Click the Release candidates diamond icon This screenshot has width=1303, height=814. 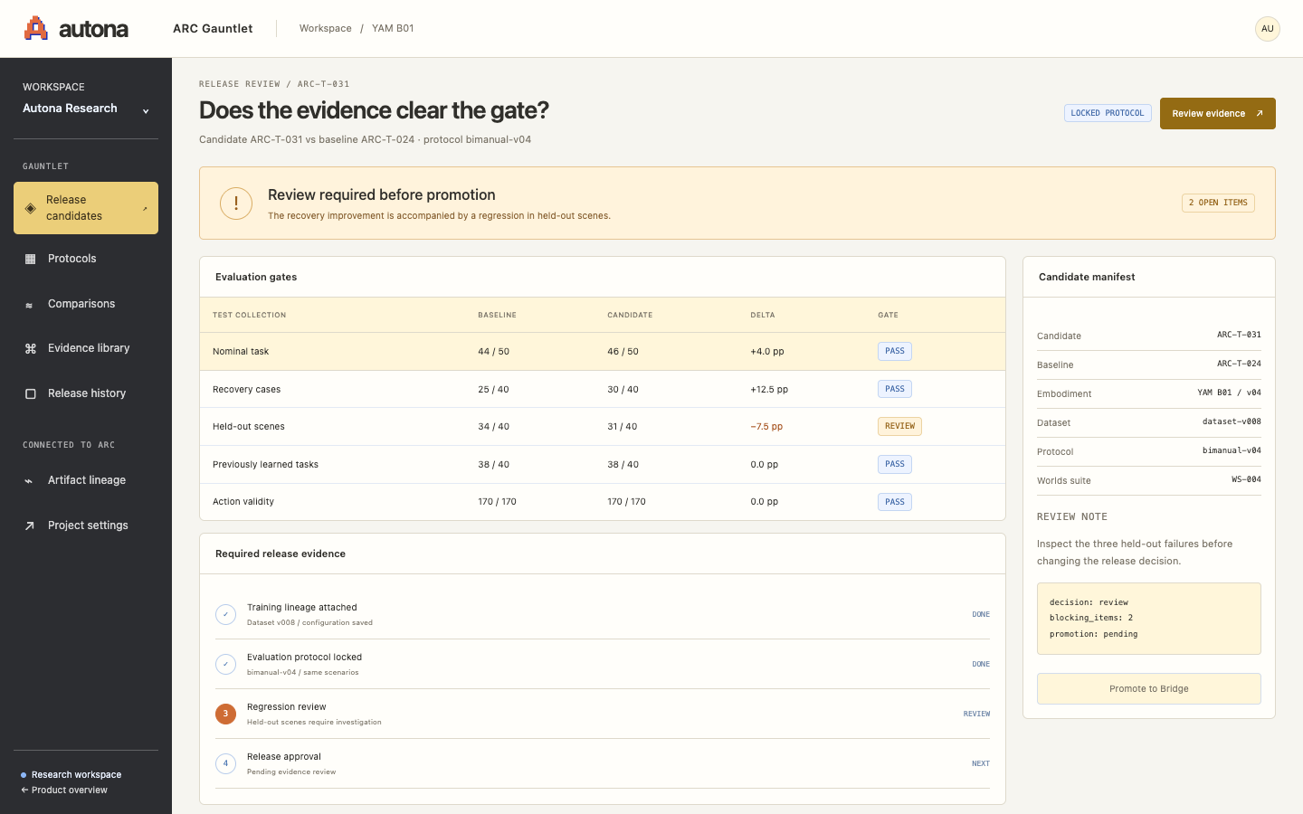(30, 208)
